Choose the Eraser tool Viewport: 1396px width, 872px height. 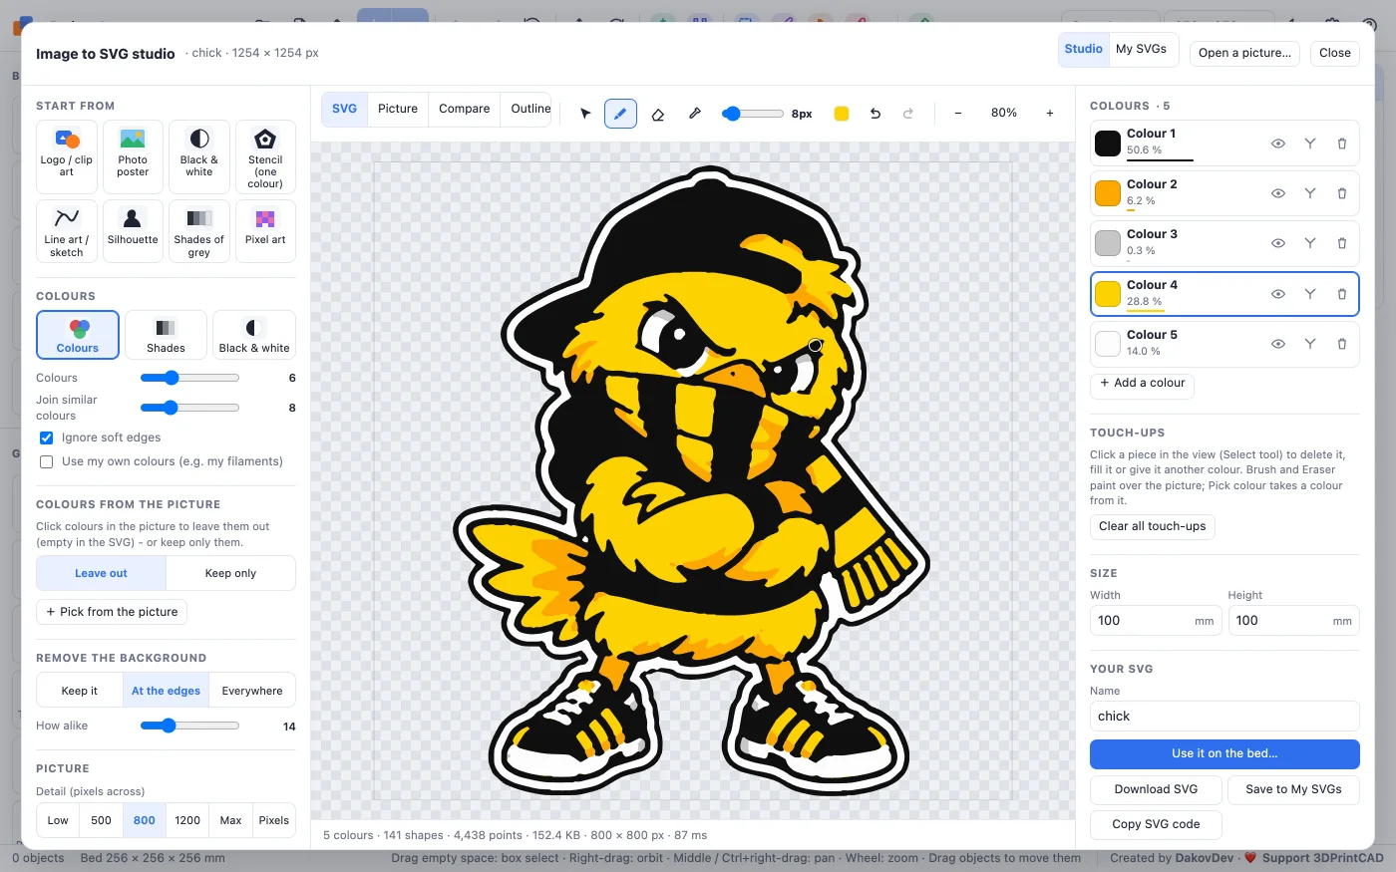click(x=658, y=114)
